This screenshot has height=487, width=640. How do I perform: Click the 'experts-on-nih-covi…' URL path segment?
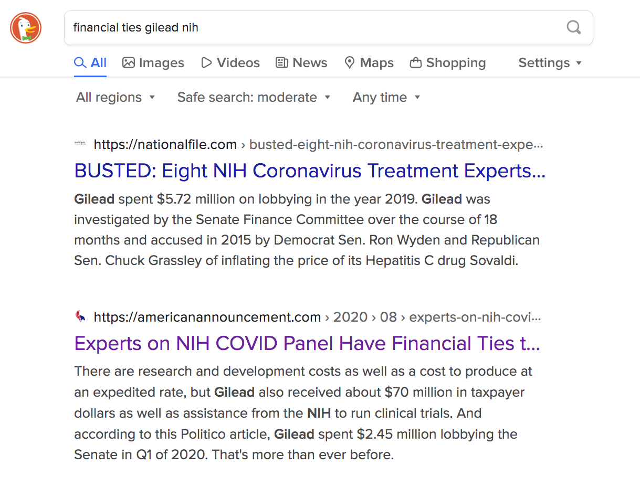pyautogui.click(x=475, y=317)
